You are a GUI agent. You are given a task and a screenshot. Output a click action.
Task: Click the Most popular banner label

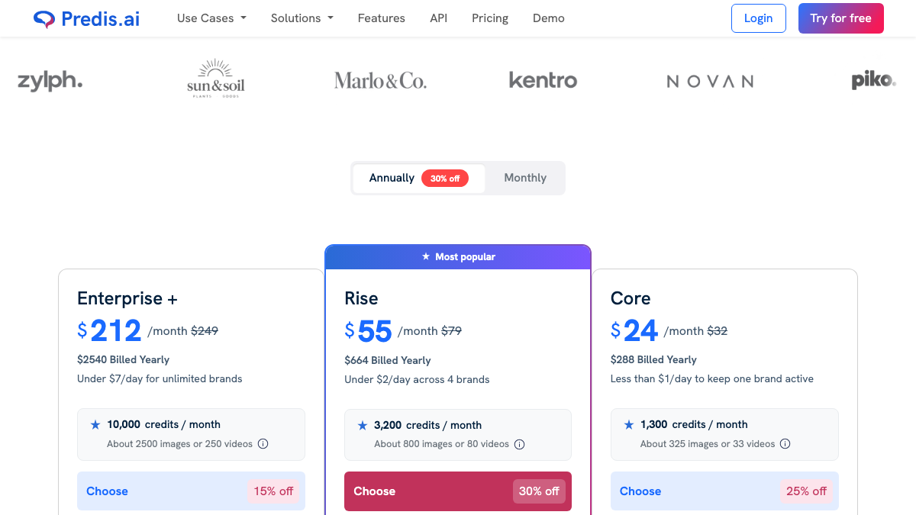(x=465, y=257)
